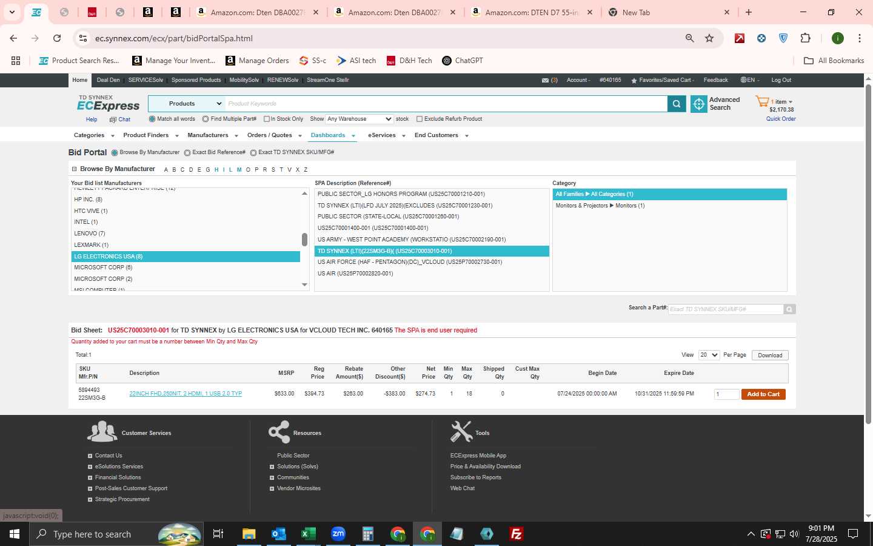Screen dimensions: 873x546
Task: Check the In Stock Only box
Action: click(x=266, y=119)
